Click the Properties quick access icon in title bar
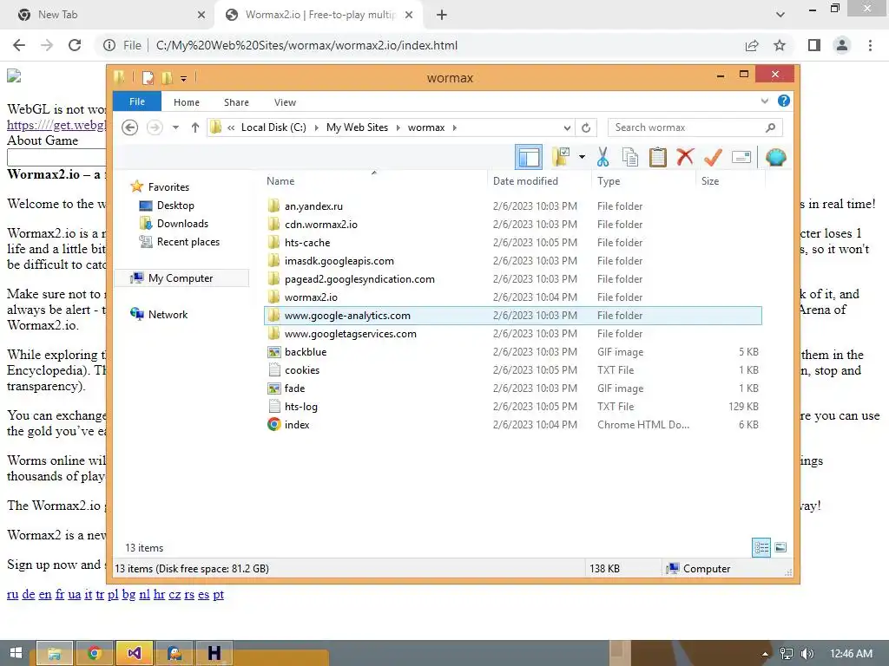This screenshot has width=889, height=666. coord(148,77)
